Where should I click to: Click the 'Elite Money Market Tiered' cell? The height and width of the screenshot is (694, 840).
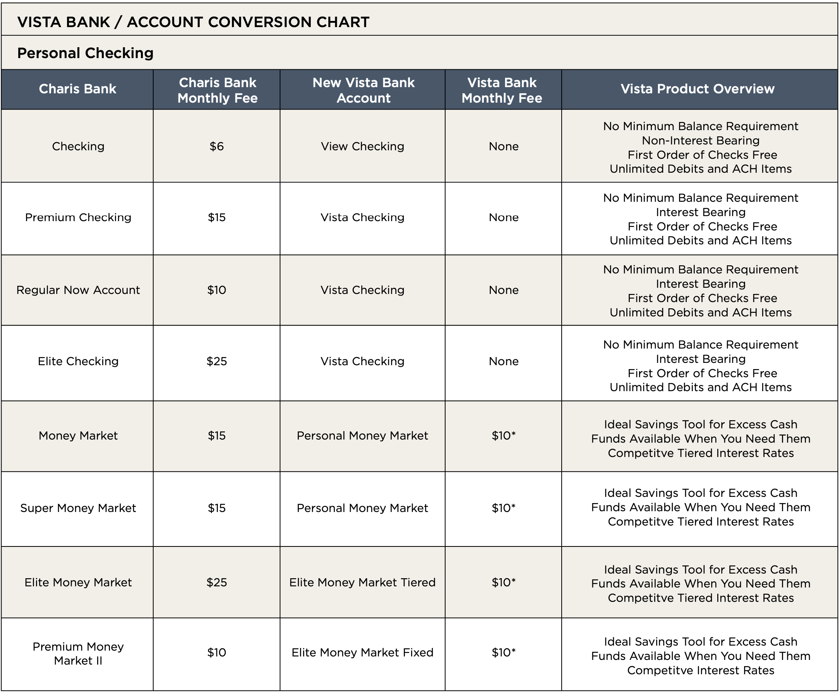coord(362,582)
